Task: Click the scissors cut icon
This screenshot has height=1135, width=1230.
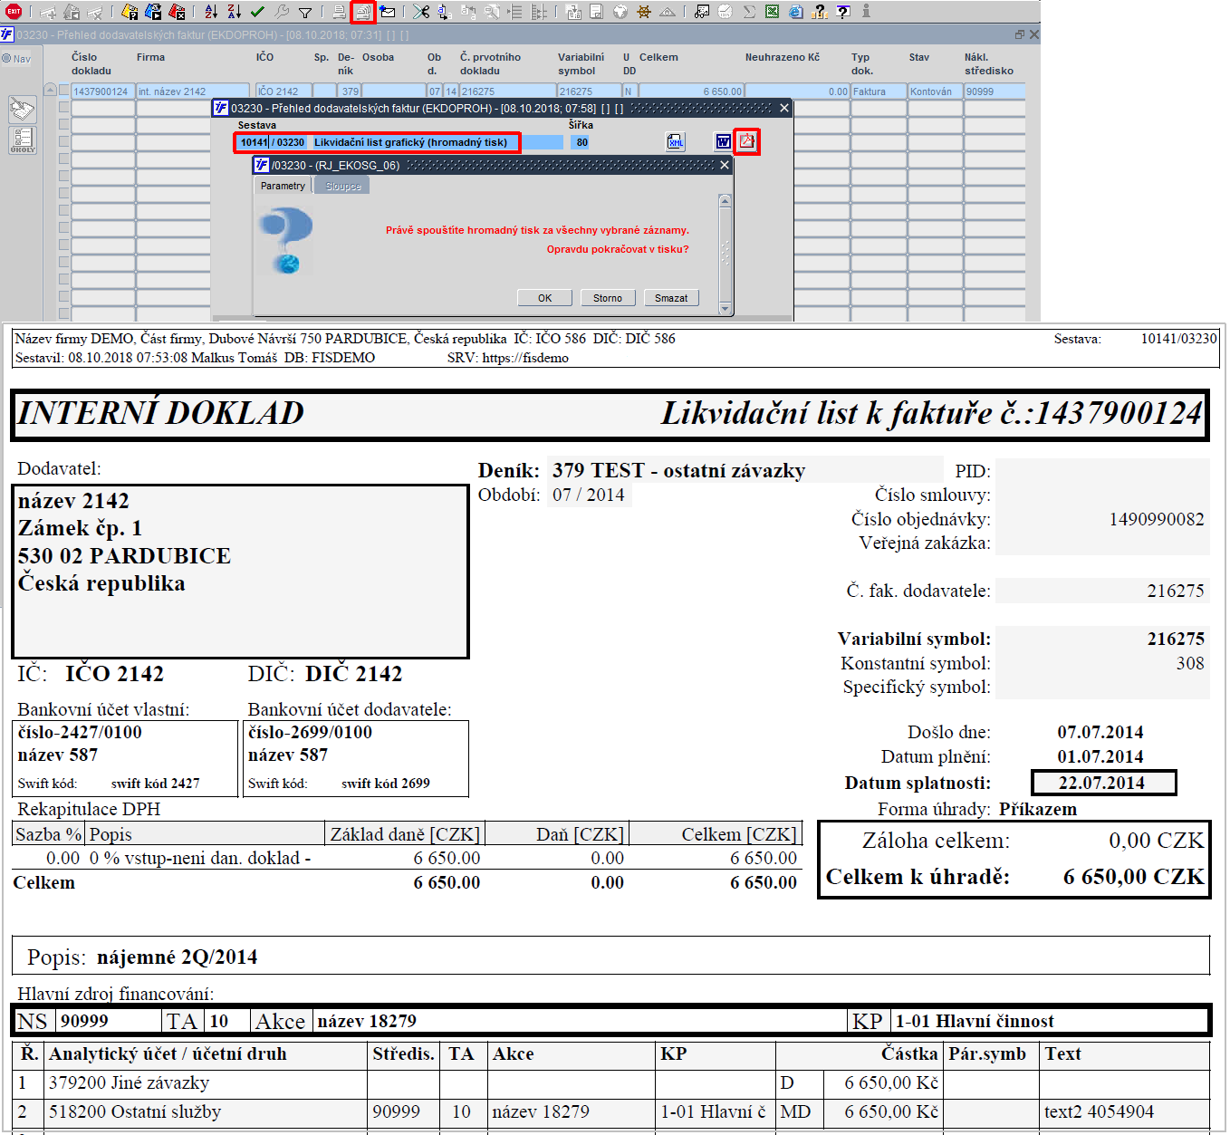Action: click(x=421, y=12)
